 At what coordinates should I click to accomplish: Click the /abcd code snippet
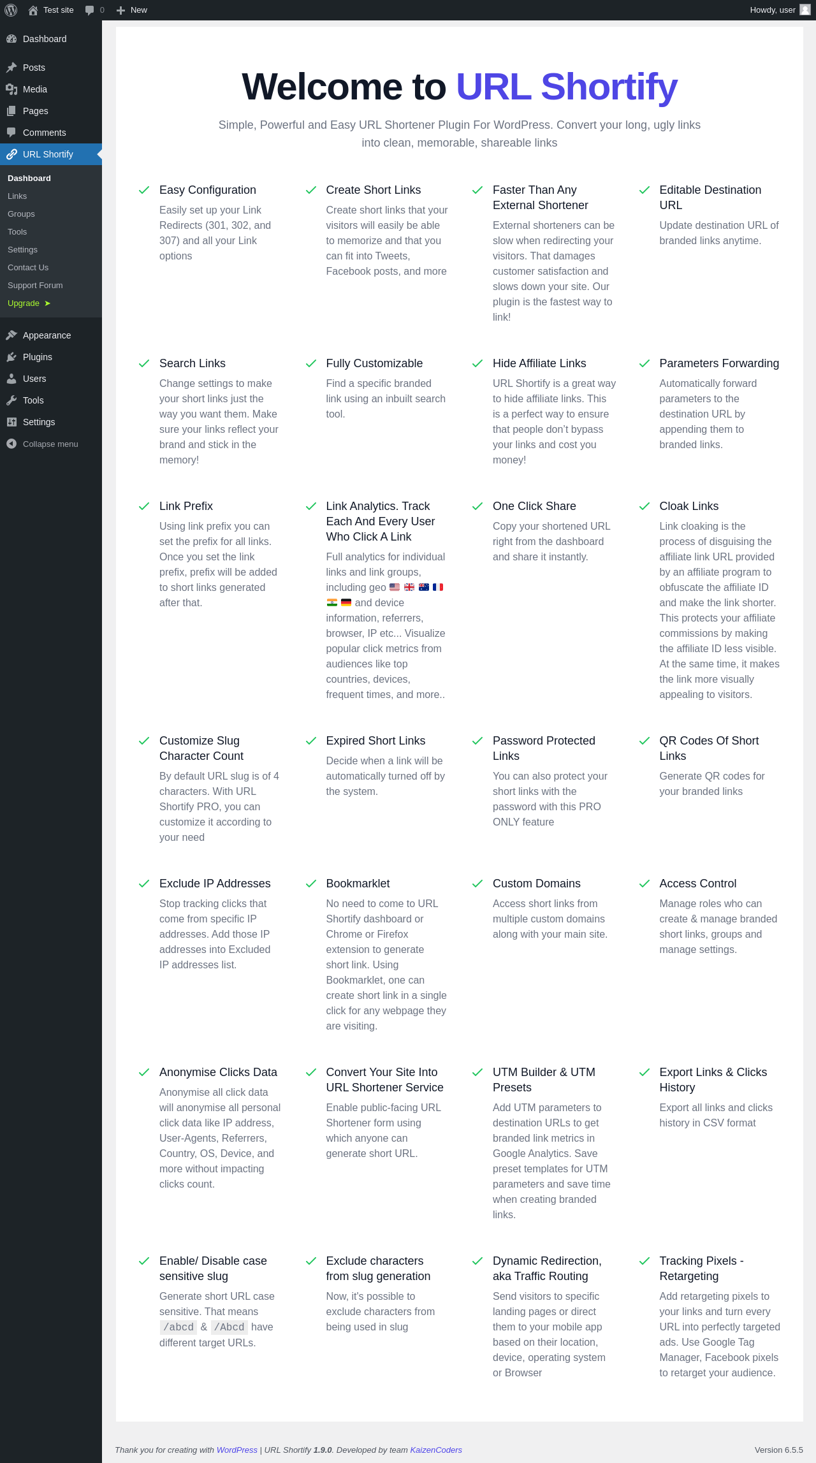tap(178, 1327)
